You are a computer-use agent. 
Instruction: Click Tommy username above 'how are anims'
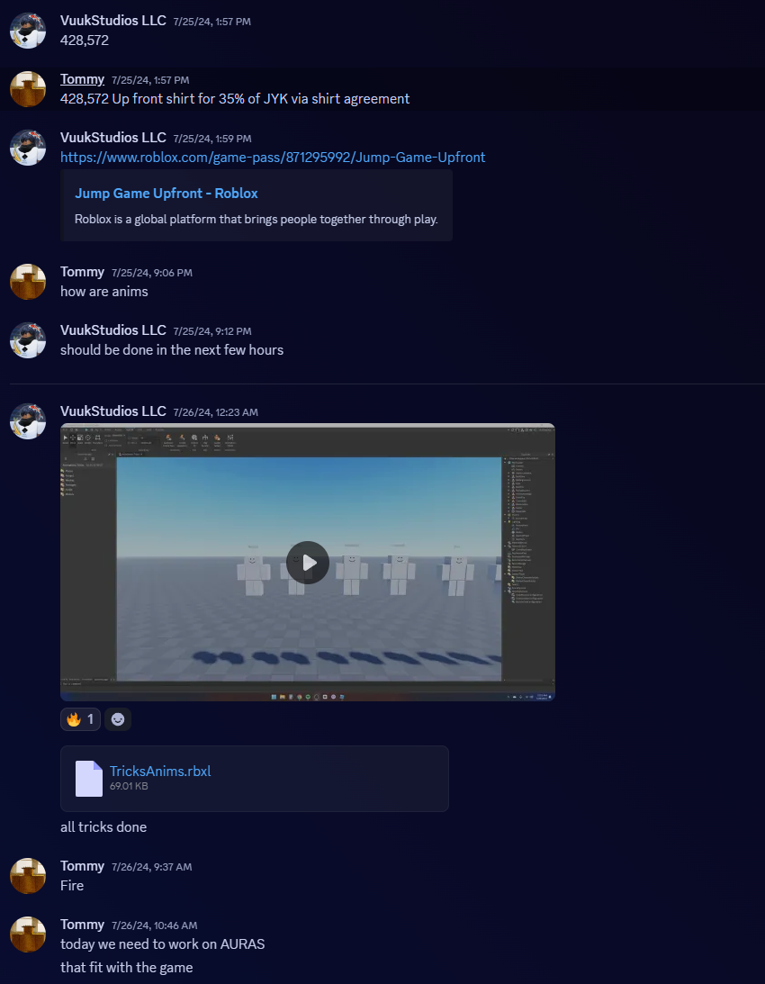tap(82, 272)
